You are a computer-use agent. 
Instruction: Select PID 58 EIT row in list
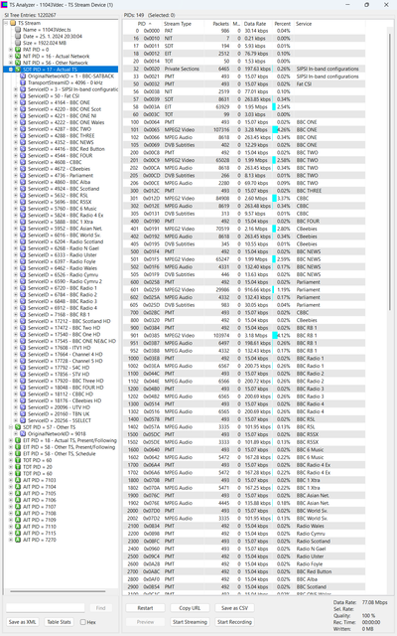click(x=244, y=106)
